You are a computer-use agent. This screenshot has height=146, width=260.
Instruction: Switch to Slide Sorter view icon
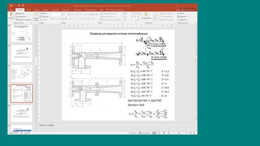tap(159, 133)
